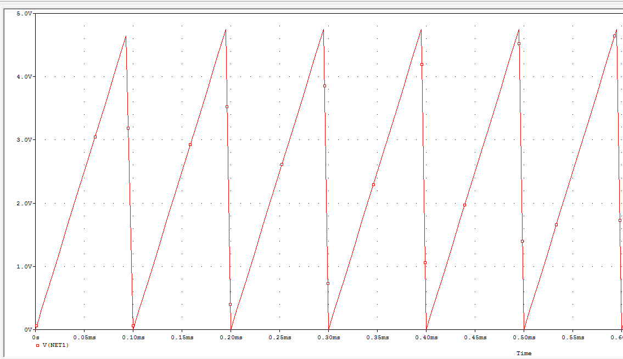Click the 4.0V y-axis label
623x359 pixels.
click(x=24, y=77)
